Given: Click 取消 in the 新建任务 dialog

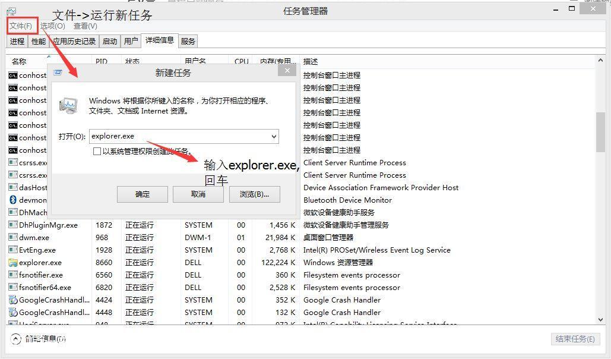Looking at the screenshot, I should [198, 194].
